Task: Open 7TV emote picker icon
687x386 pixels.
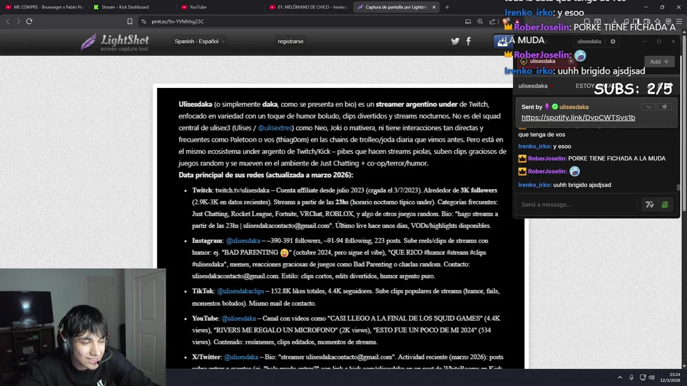Action: click(650, 204)
